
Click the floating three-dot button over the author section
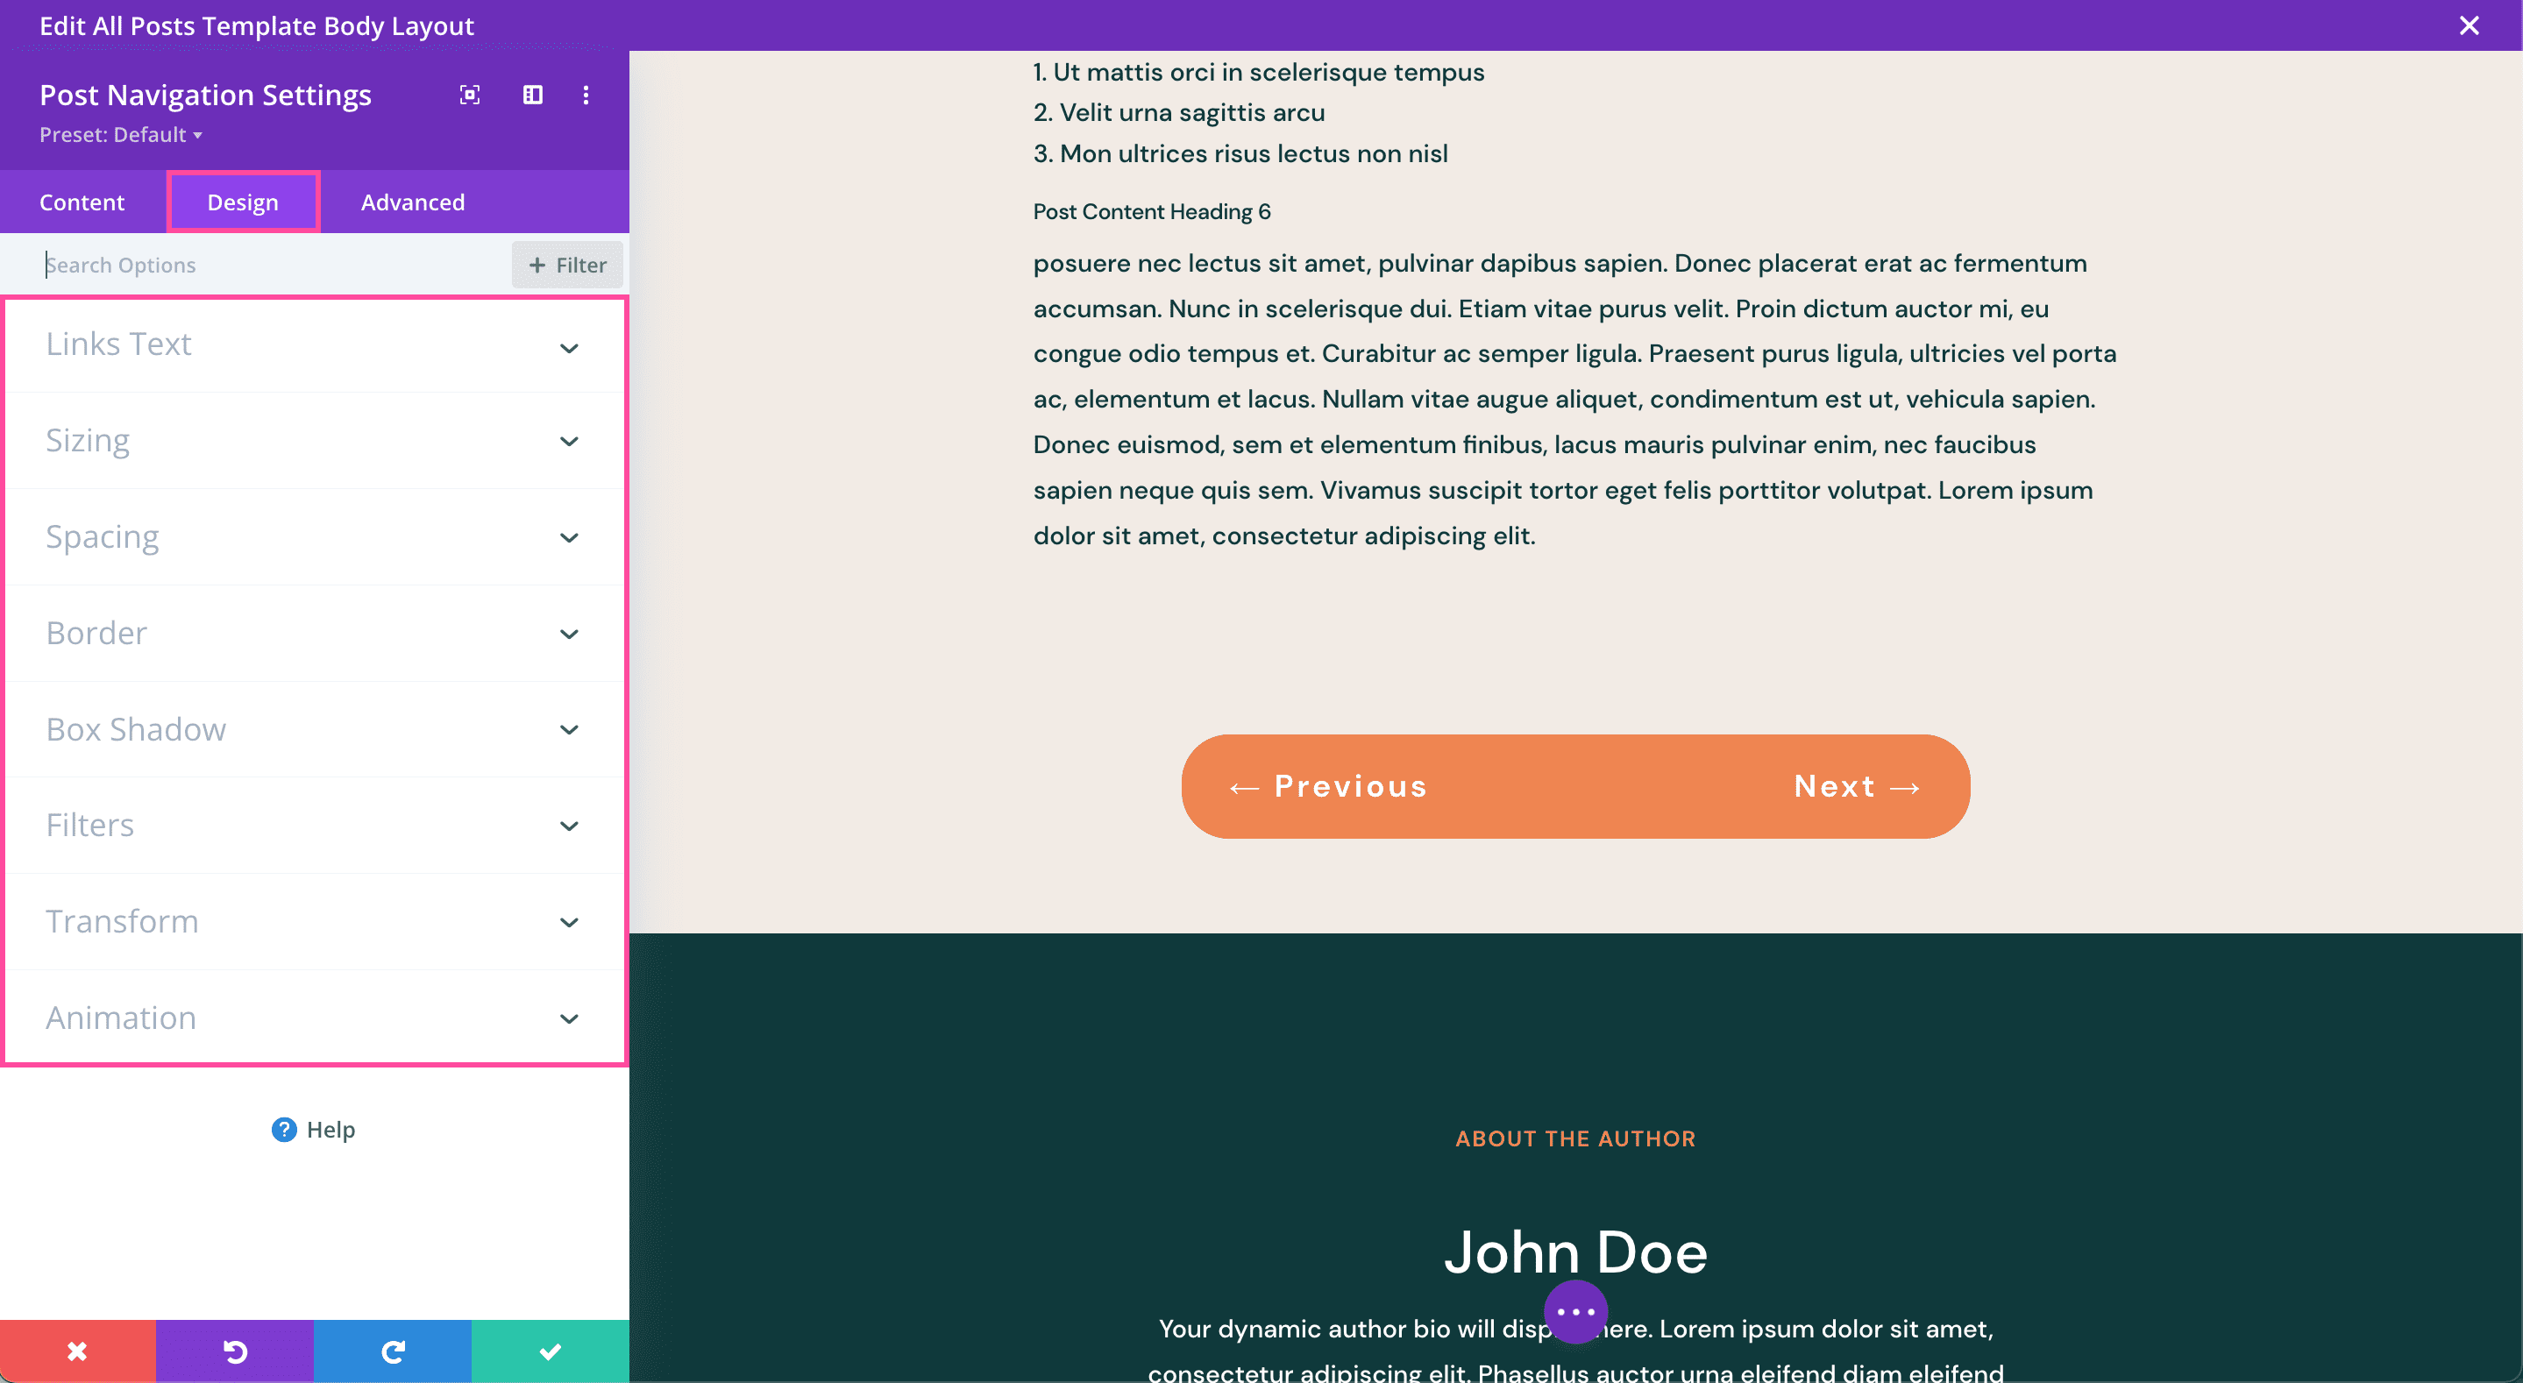click(1575, 1311)
